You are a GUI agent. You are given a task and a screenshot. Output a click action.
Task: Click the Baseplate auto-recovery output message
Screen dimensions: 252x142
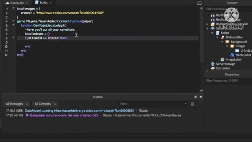coord(64,115)
